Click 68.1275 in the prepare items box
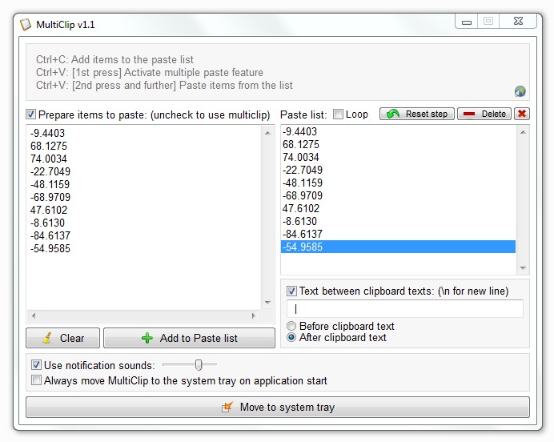Screen dimensions: 554x442 tap(49, 146)
